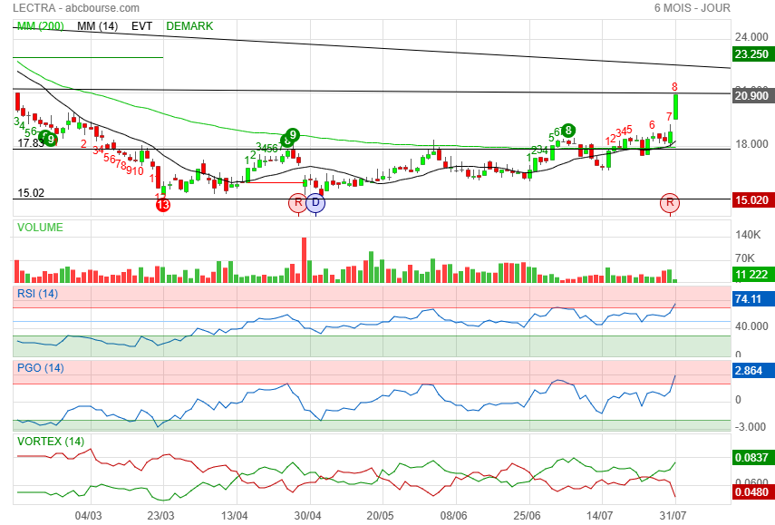
Task: Click the 24.000 price axis label
Action: pyautogui.click(x=751, y=37)
